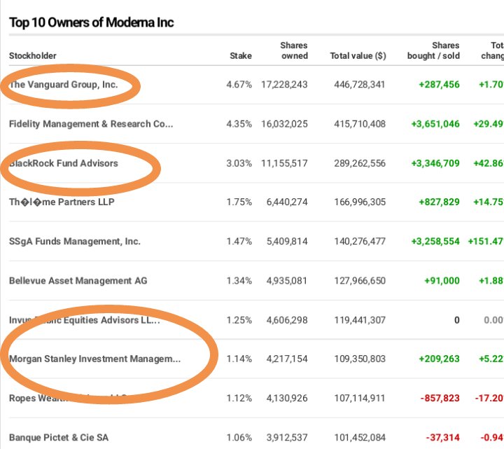Screen dimensions: 504x449
Task: Sort by Total value ($) header
Action: point(358,56)
